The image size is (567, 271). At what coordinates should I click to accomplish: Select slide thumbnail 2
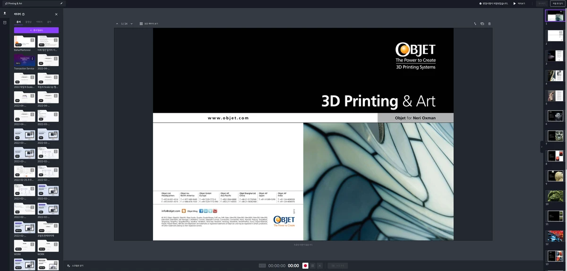pos(555,36)
